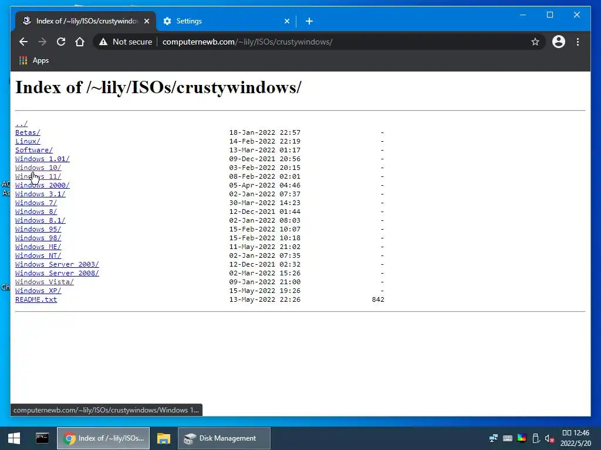Open a new tab with the plus button
Viewport: 601px width, 450px height.
[309, 21]
